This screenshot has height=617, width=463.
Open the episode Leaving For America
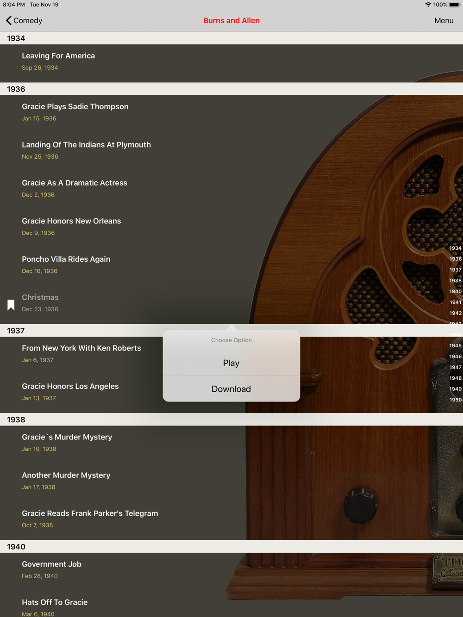(x=231, y=63)
